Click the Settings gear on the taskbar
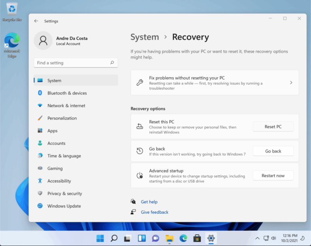The width and height of the screenshot is (311, 246). point(211,238)
